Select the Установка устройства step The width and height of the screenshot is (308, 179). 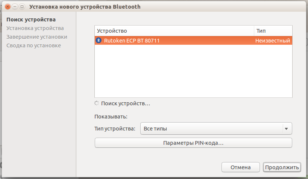[x=35, y=28]
